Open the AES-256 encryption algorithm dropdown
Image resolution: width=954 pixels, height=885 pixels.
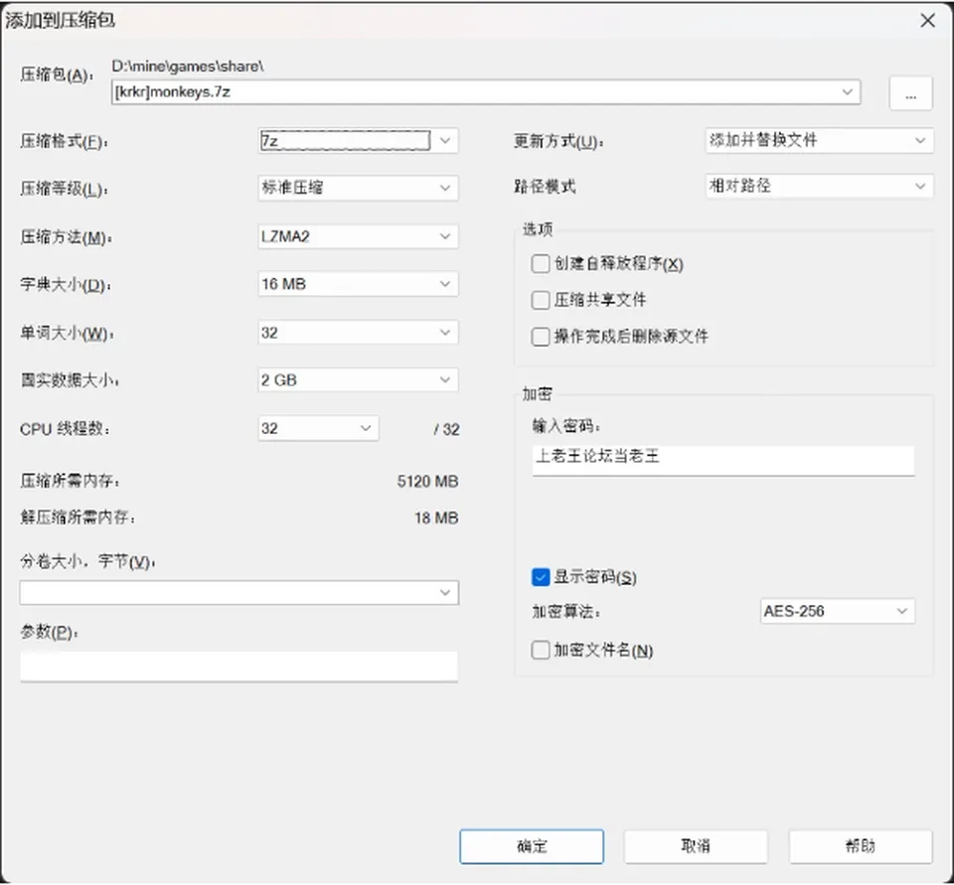click(x=837, y=611)
